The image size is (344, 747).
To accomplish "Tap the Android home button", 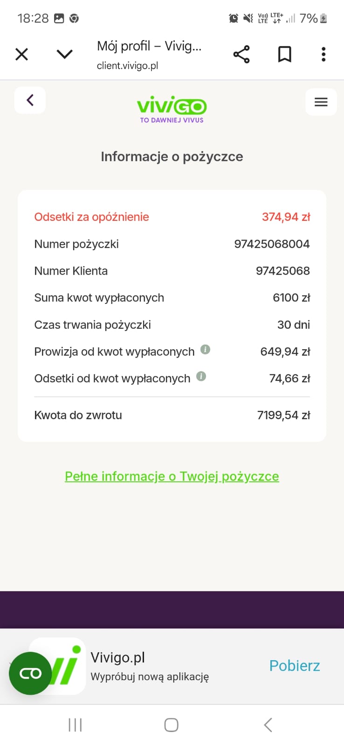I will pyautogui.click(x=172, y=725).
